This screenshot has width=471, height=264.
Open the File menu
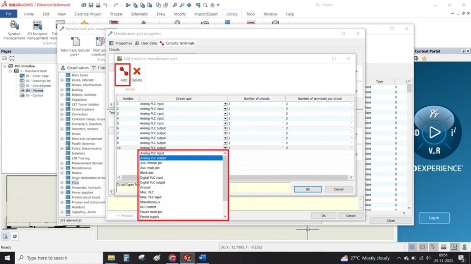8,14
